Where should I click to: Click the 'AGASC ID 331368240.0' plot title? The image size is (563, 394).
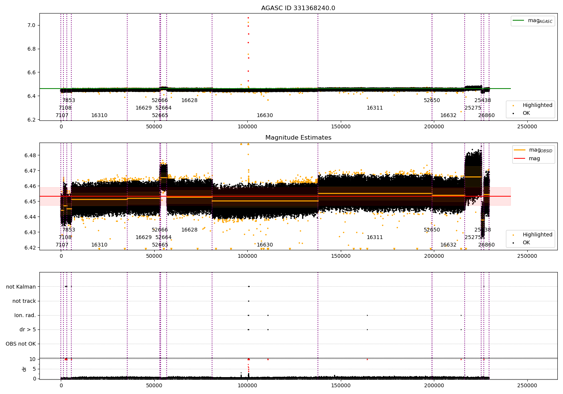tap(298, 8)
